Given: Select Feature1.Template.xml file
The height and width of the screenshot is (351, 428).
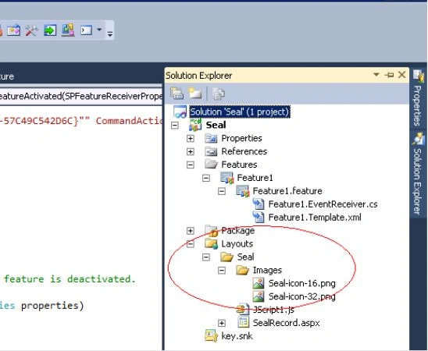Looking at the screenshot, I should tap(315, 217).
